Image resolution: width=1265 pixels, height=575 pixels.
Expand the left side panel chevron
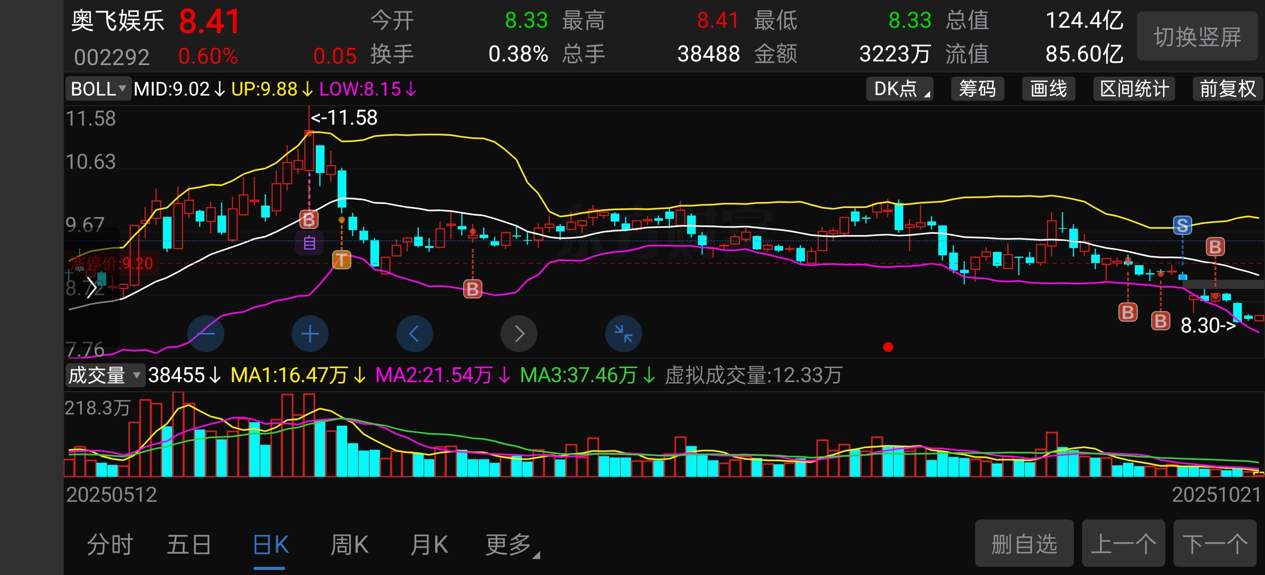91,288
